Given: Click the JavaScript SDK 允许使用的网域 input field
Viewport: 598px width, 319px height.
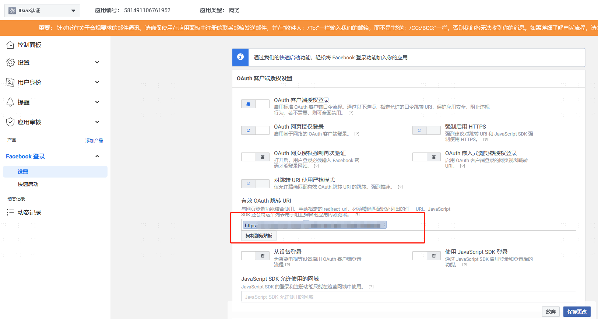Looking at the screenshot, I should click(x=408, y=297).
